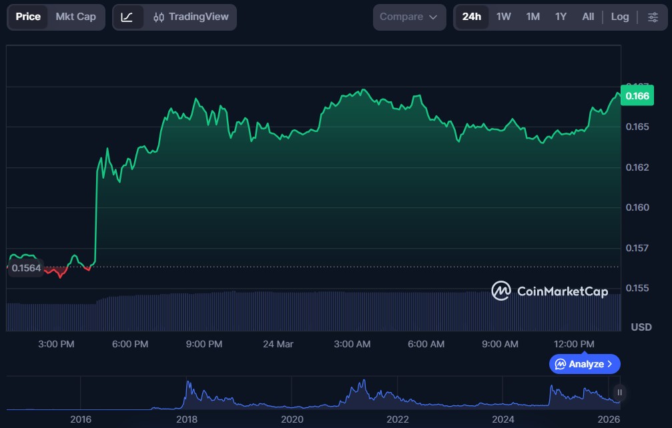
Task: Select the 1W time range
Action: click(x=503, y=17)
